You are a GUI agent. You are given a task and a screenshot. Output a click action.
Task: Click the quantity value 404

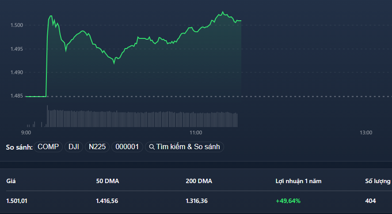pos(370,201)
